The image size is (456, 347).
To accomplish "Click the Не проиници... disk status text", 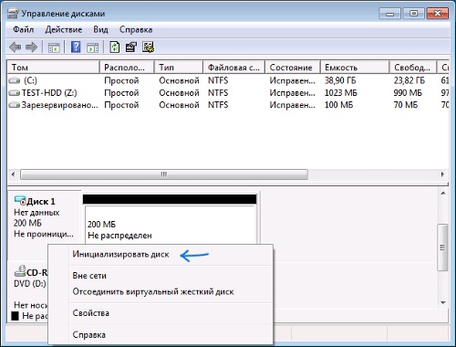I will coord(44,234).
